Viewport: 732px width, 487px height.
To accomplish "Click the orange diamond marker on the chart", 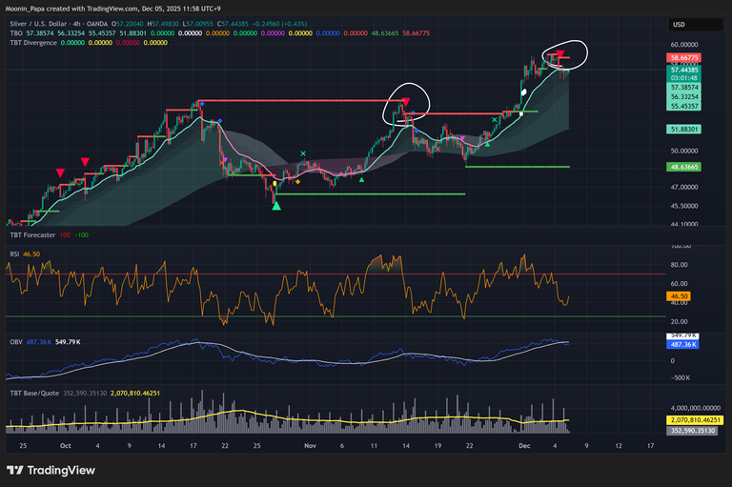I will [297, 181].
